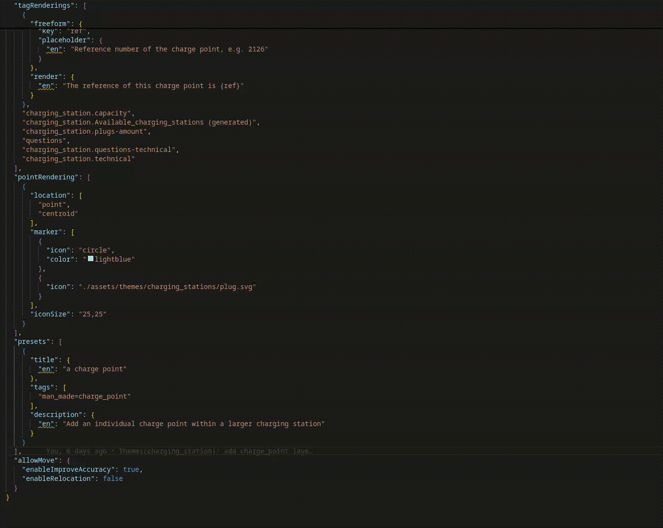Viewport: 663px width, 528px height.
Task: Click the "tagRenderings" key
Action: click(44, 5)
